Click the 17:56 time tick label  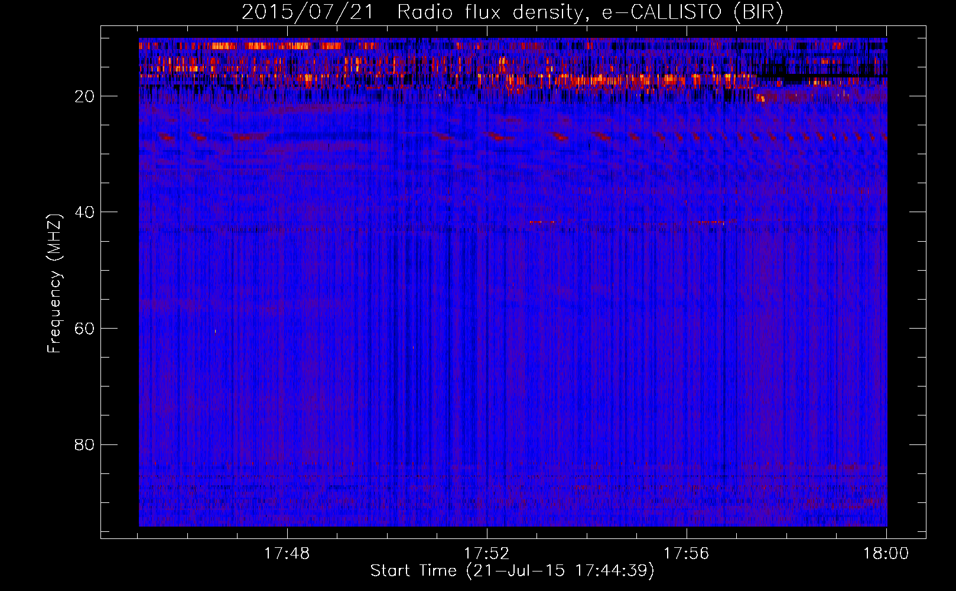tap(686, 553)
